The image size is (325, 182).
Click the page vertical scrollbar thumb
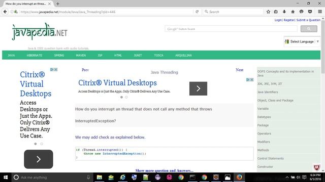click(x=323, y=47)
